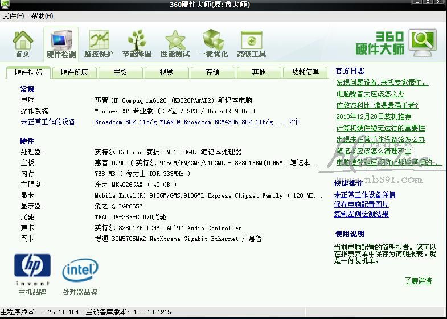Image resolution: width=447 pixels, height=319 pixels.
Task: Click the 快捷操作 heading
Action: [x=348, y=183]
